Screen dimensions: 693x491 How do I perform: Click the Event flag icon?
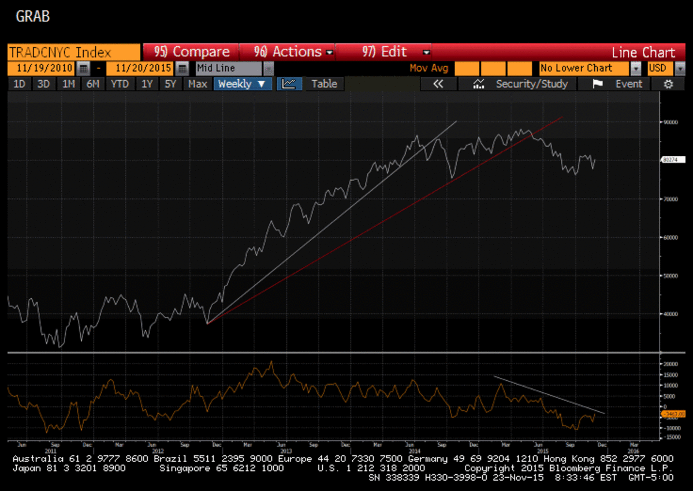click(598, 84)
